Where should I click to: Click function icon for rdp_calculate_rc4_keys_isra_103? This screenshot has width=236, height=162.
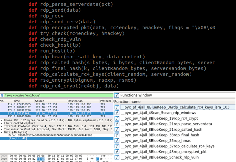pos(117,107)
